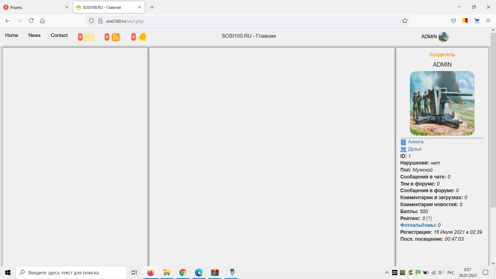
Task: Open the Firefox hamburger application menu
Action: 488,21
